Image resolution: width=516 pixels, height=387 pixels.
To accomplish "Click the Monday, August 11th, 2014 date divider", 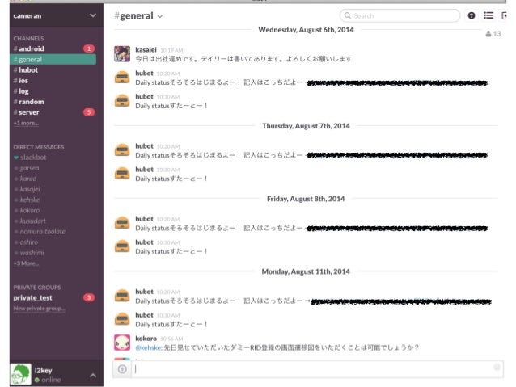I will pyautogui.click(x=306, y=271).
